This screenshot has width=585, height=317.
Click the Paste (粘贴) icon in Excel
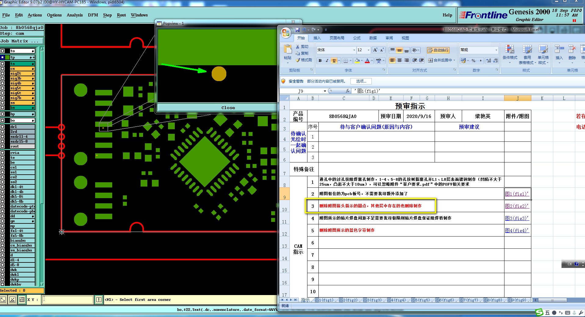pyautogui.click(x=288, y=49)
